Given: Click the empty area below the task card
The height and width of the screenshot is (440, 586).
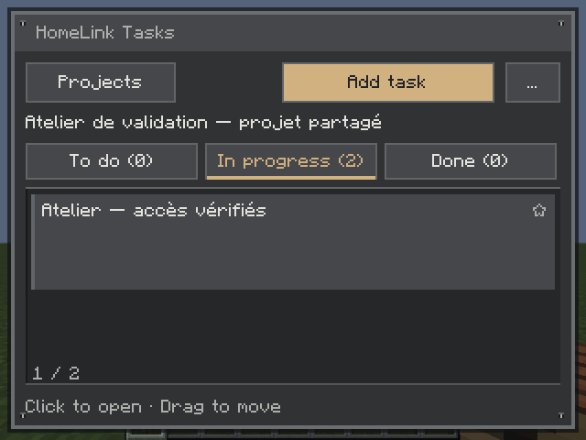Looking at the screenshot, I should pos(293,327).
